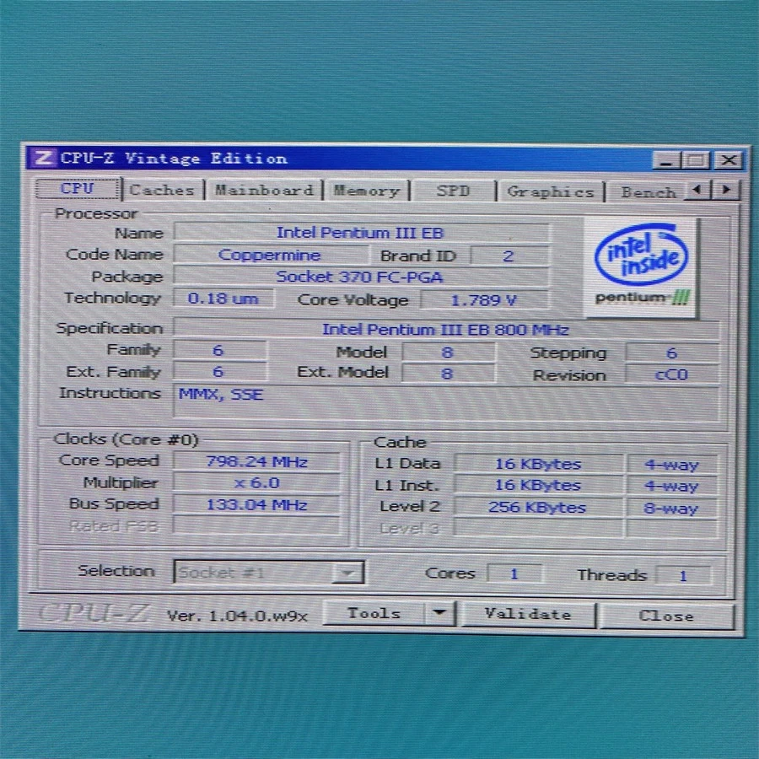Screen dimensions: 759x759
Task: Click the Close button at bottom right
Action: click(667, 616)
